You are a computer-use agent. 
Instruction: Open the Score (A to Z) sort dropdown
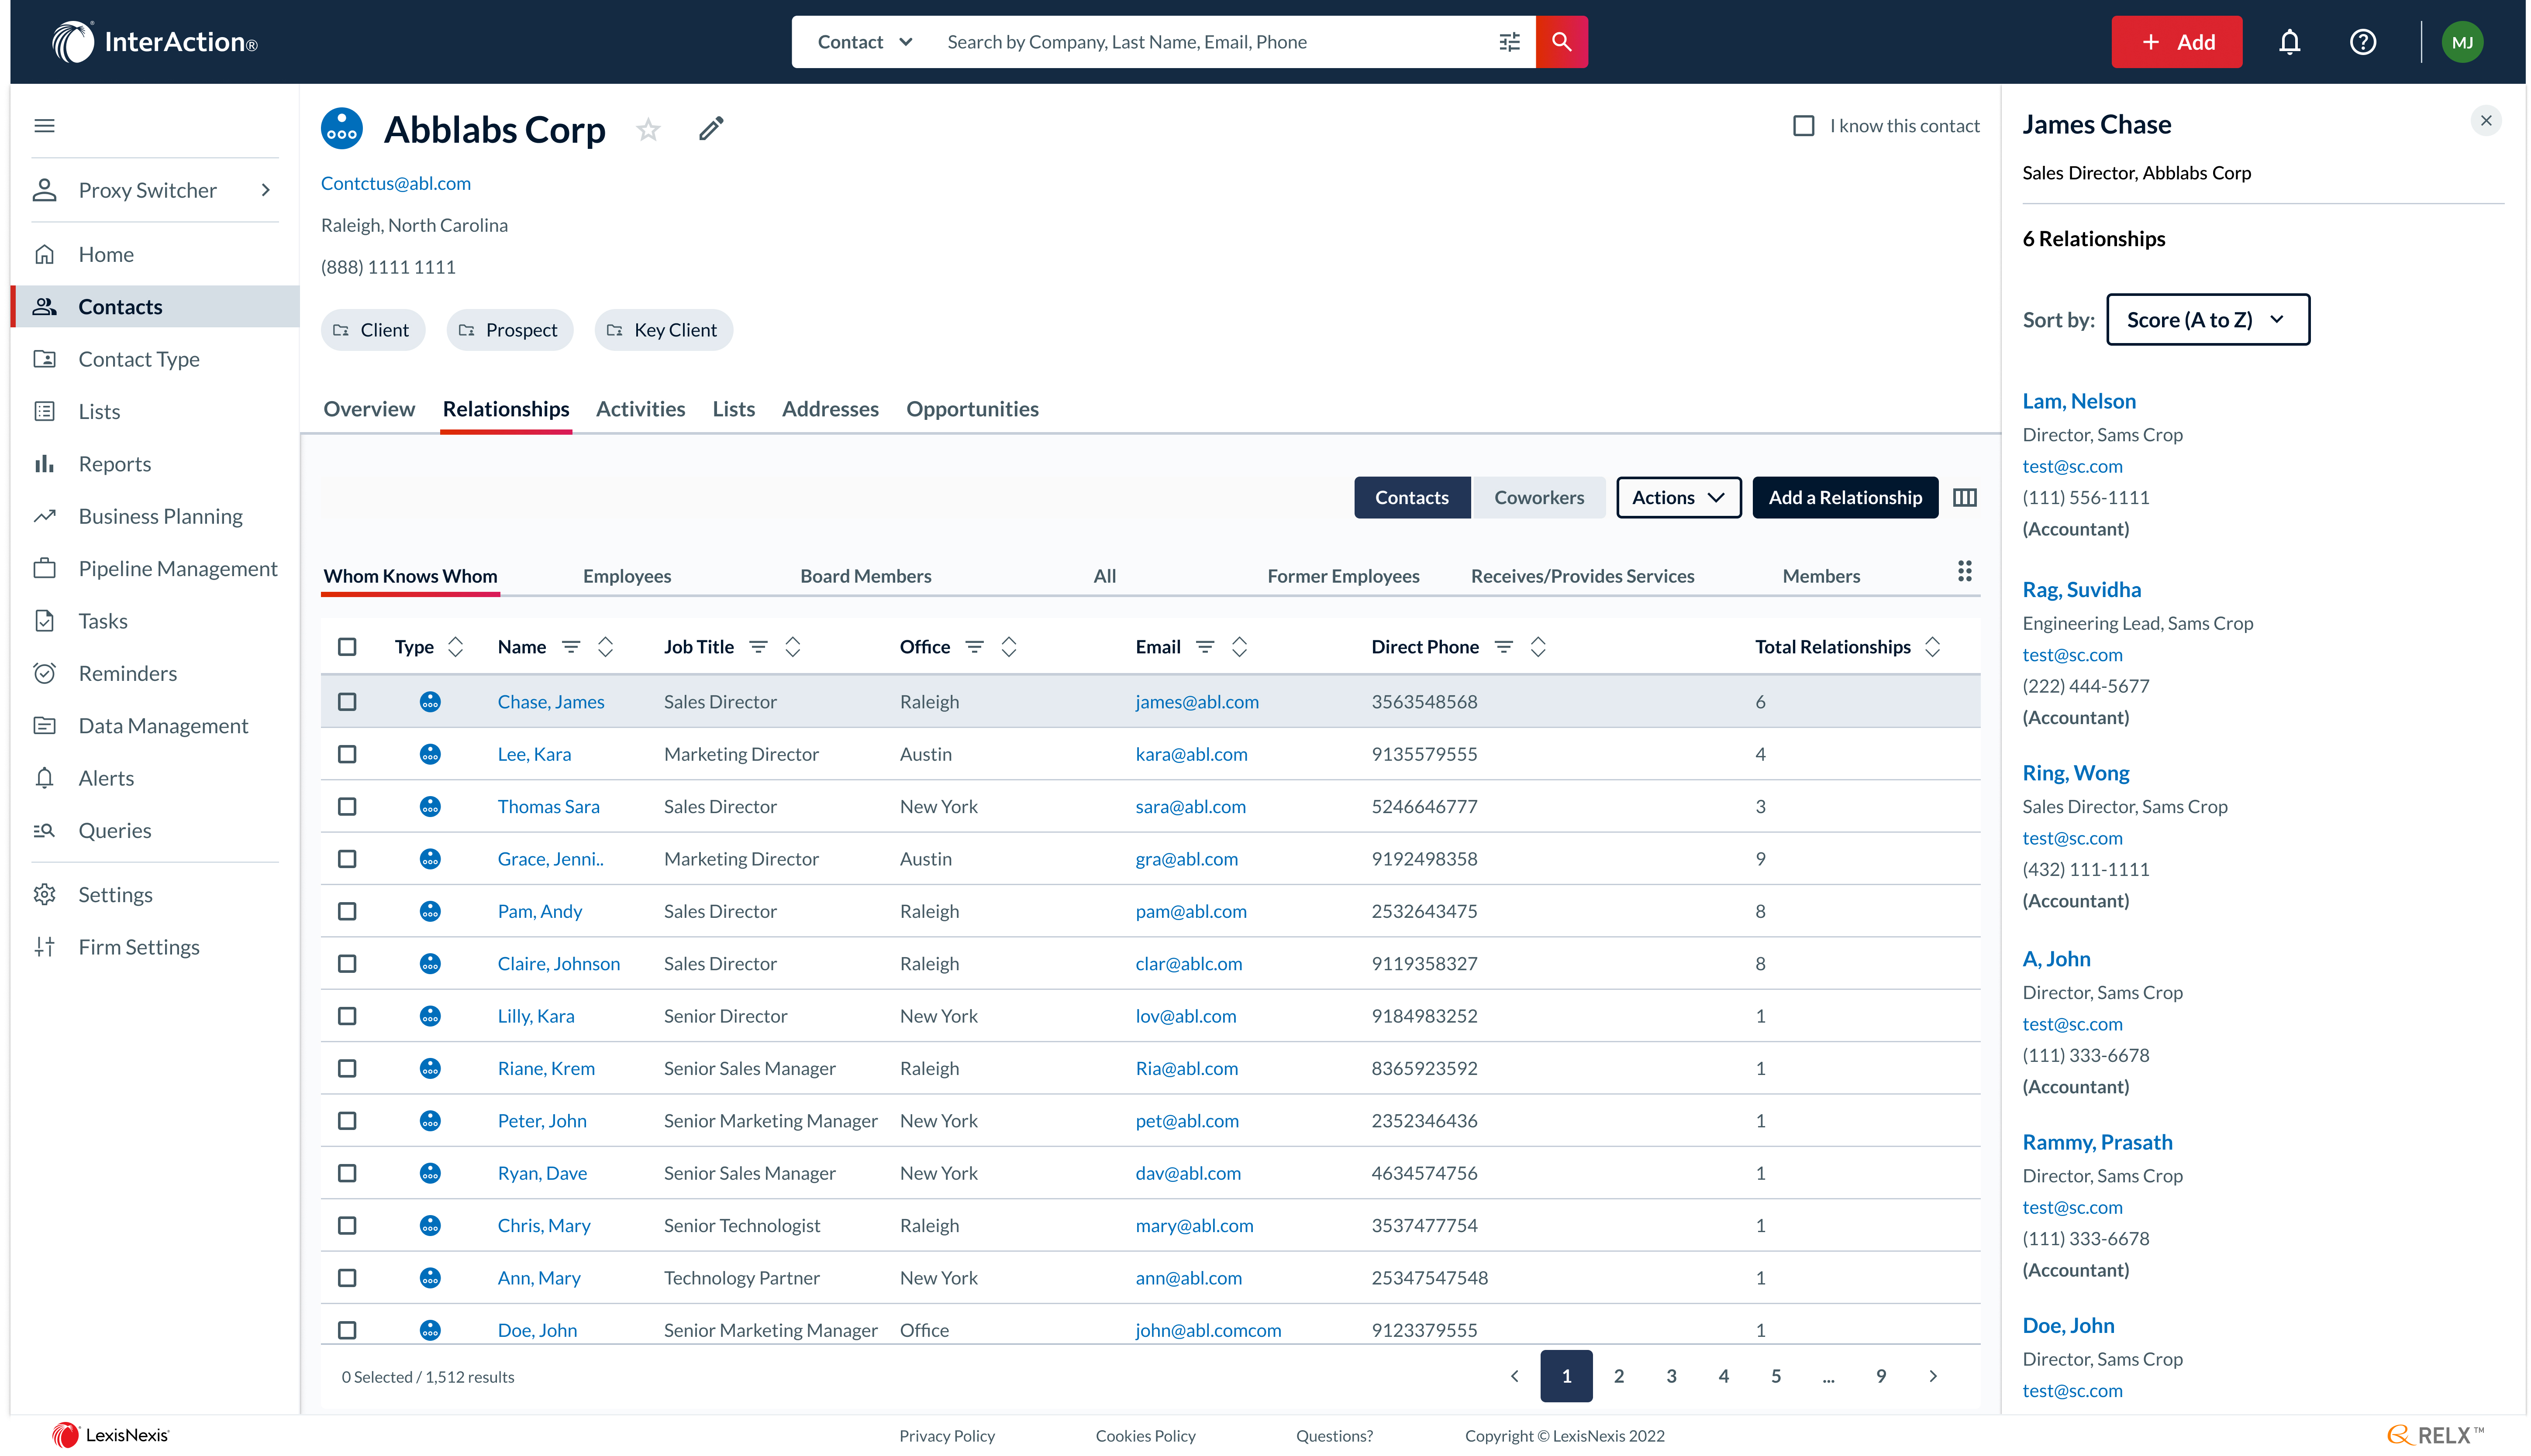pyautogui.click(x=2207, y=320)
